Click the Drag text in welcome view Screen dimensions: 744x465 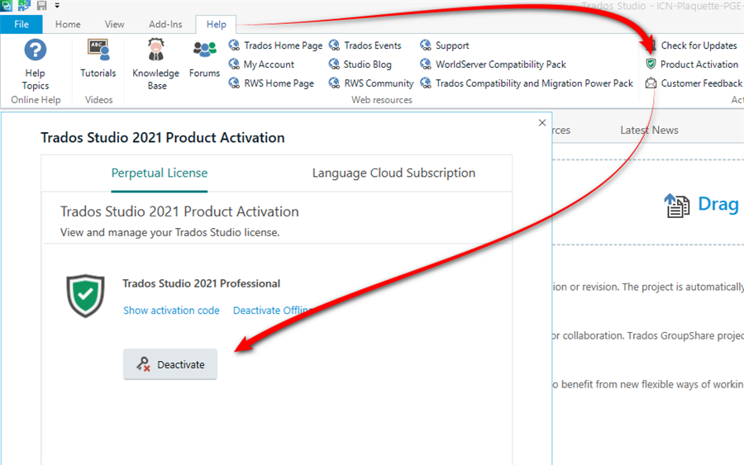pyautogui.click(x=718, y=204)
